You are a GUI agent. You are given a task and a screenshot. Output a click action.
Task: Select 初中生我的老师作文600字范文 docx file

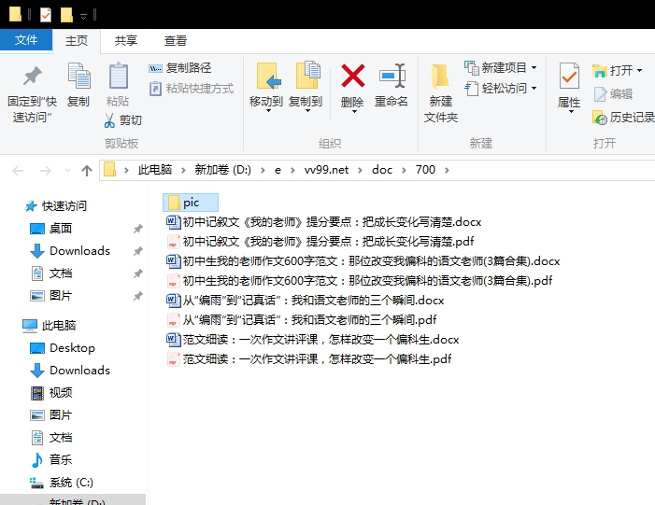coord(363,260)
